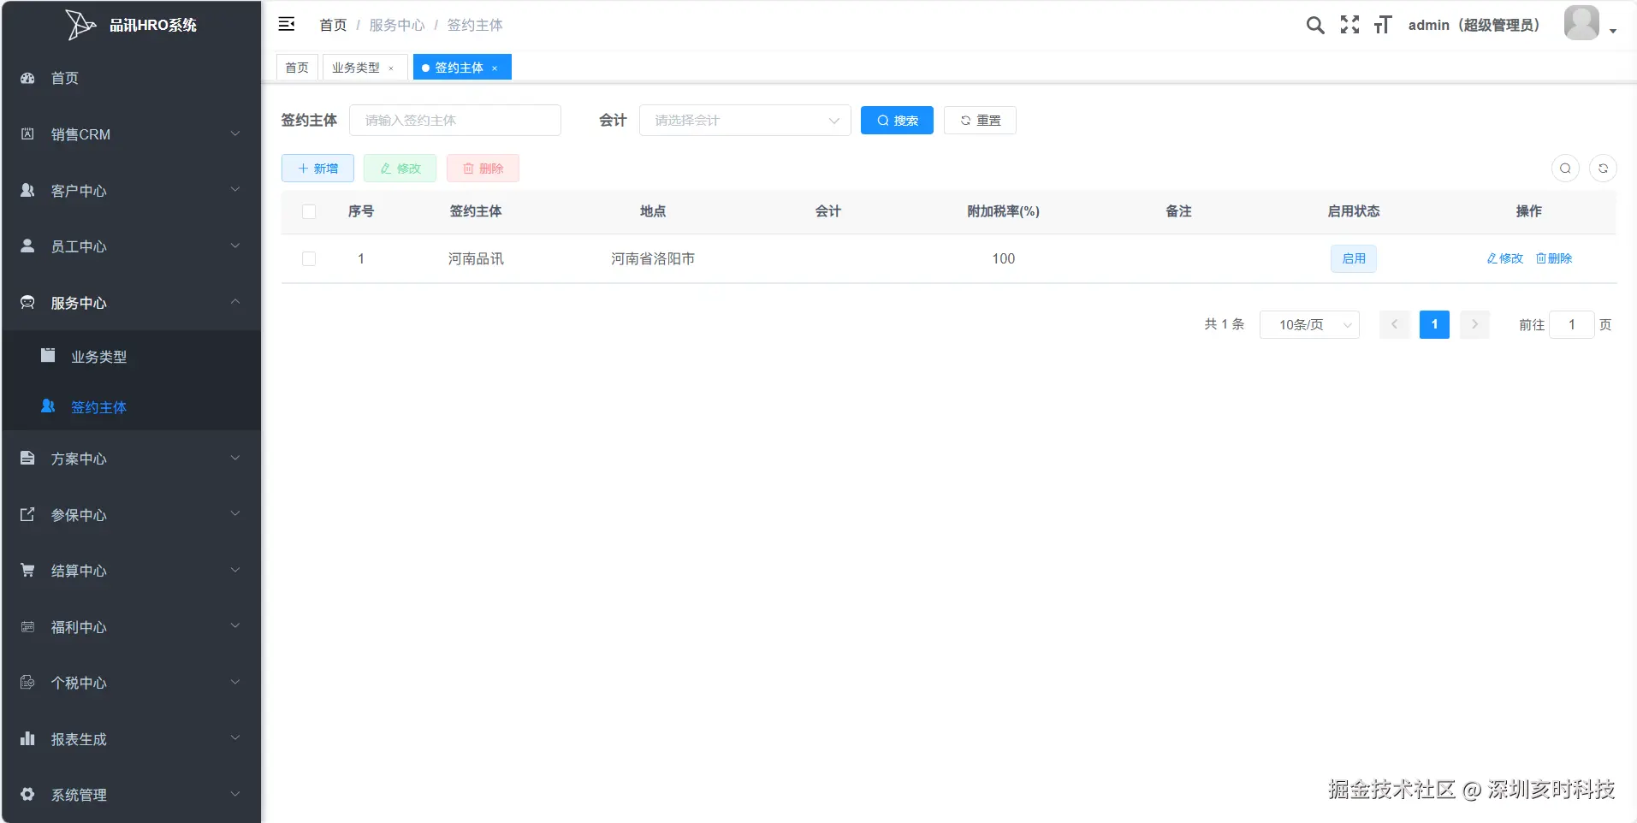
Task: Click the 新增 add button
Action: [x=317, y=169]
